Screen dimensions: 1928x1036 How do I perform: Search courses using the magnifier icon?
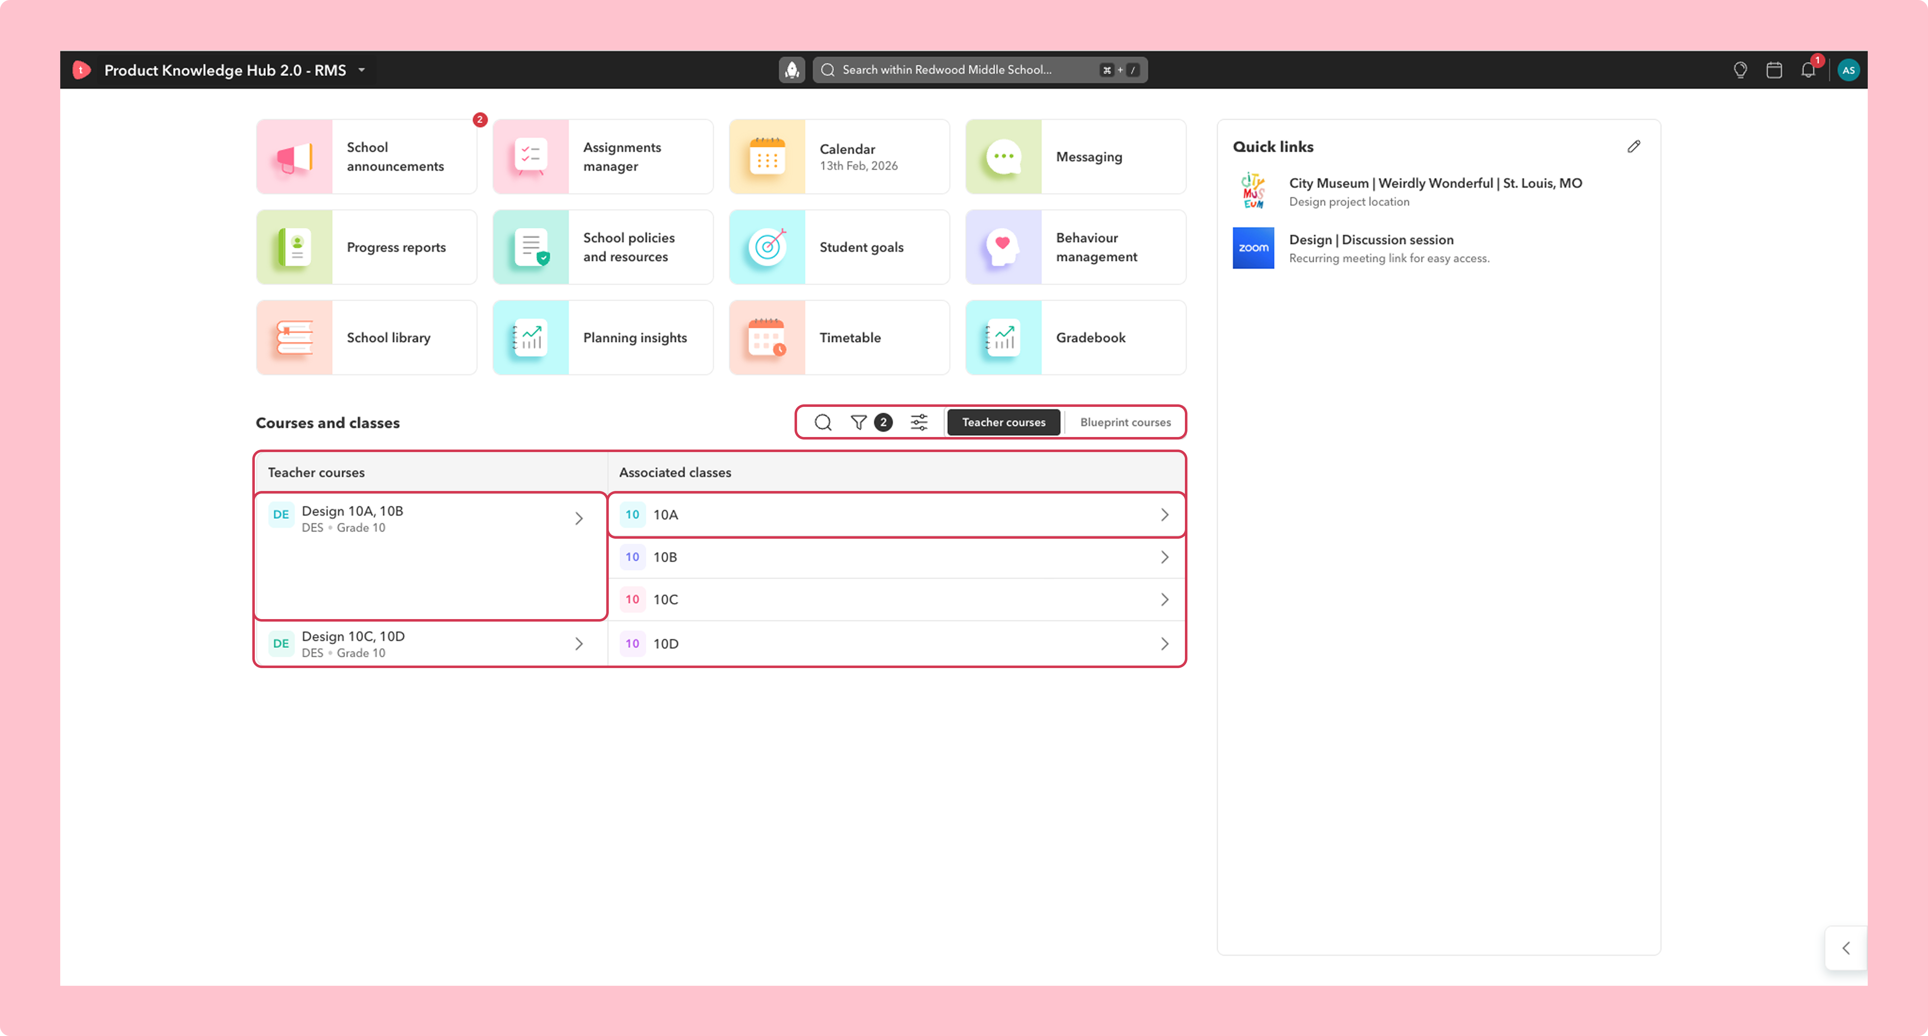pos(822,422)
